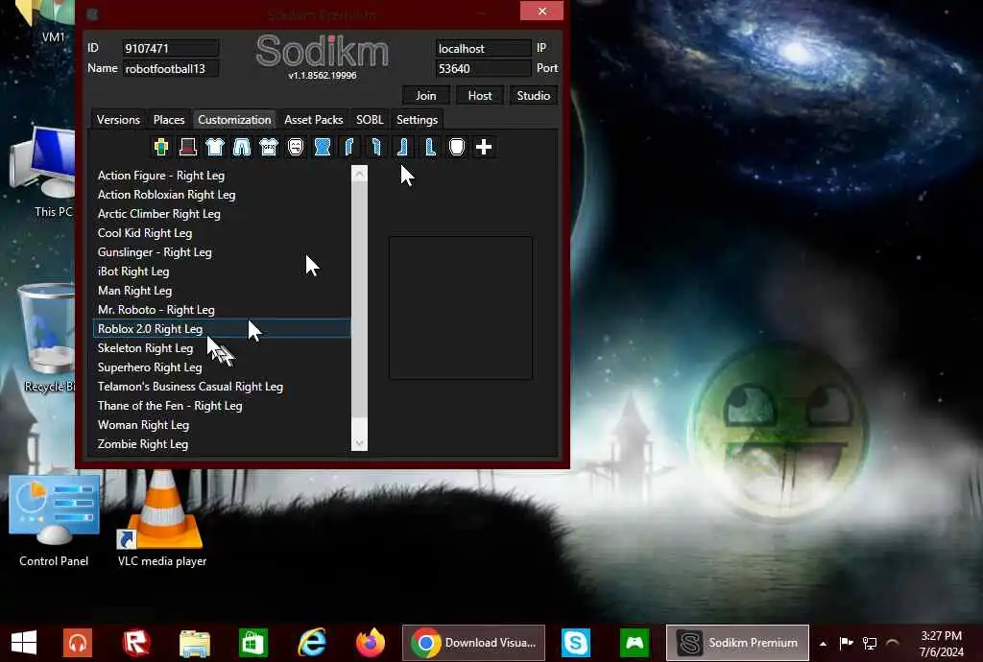Launch Internet Explorer from the taskbar
The width and height of the screenshot is (983, 662).
(312, 643)
